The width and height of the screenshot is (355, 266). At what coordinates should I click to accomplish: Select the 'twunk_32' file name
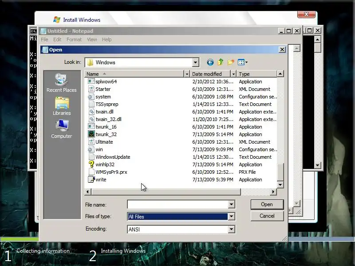pyautogui.click(x=106, y=134)
